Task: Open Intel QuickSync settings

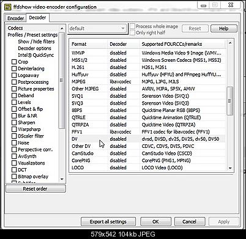Action: [36, 55]
